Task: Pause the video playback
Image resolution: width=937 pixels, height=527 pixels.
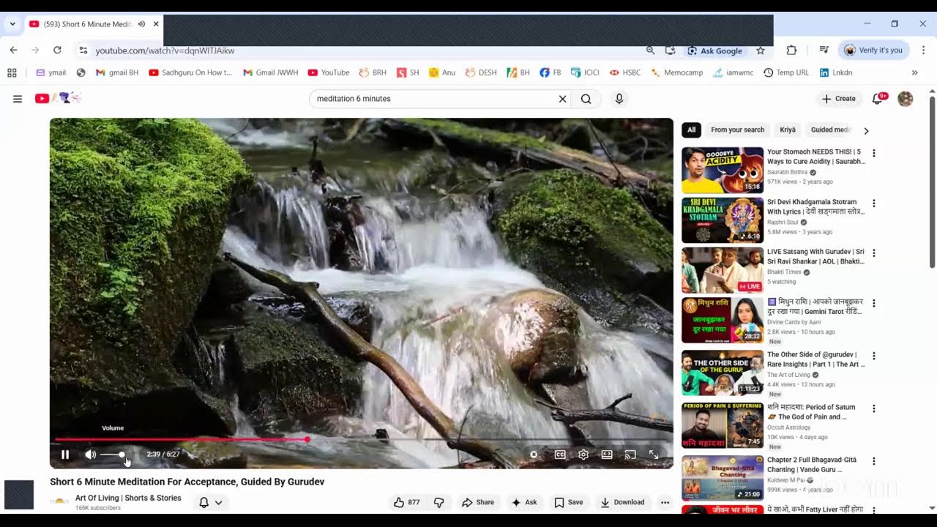Action: tap(65, 455)
